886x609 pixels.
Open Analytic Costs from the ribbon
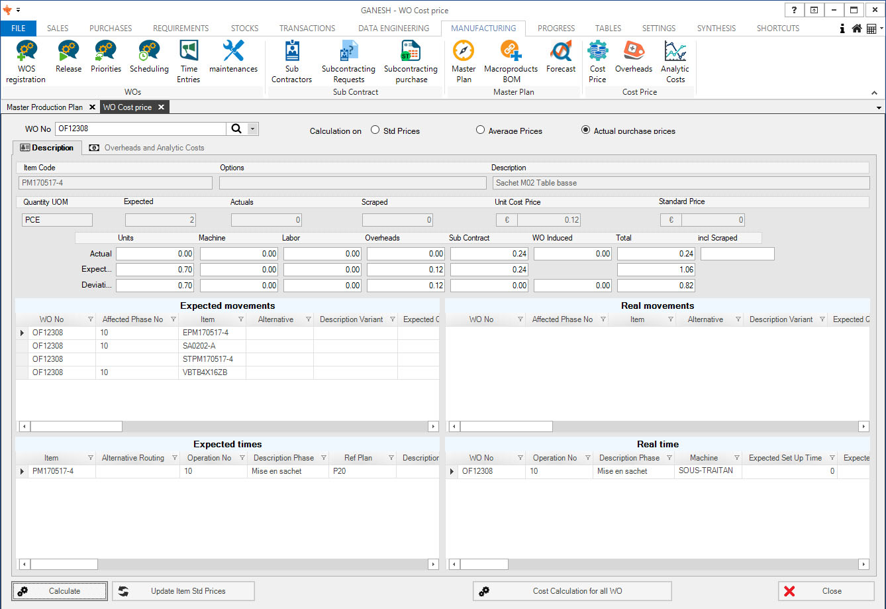point(675,62)
